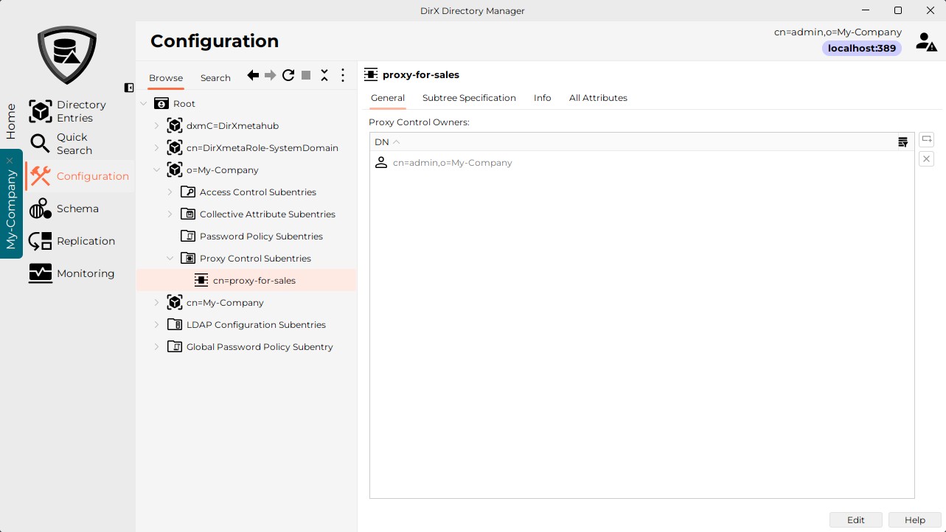Collapse the Root tree node
Viewport: 946px width, 532px height.
pos(143,104)
